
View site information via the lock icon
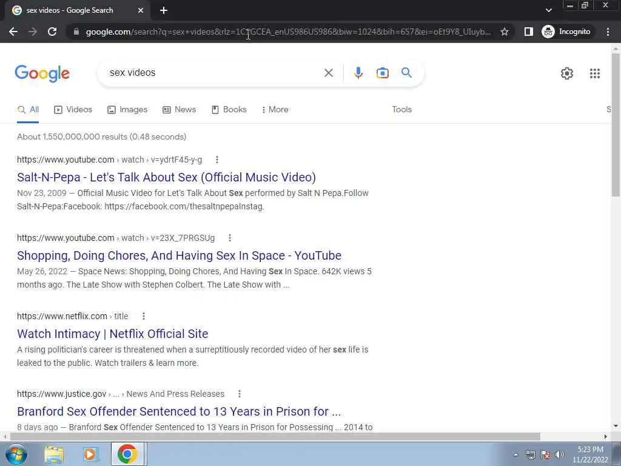pos(76,32)
